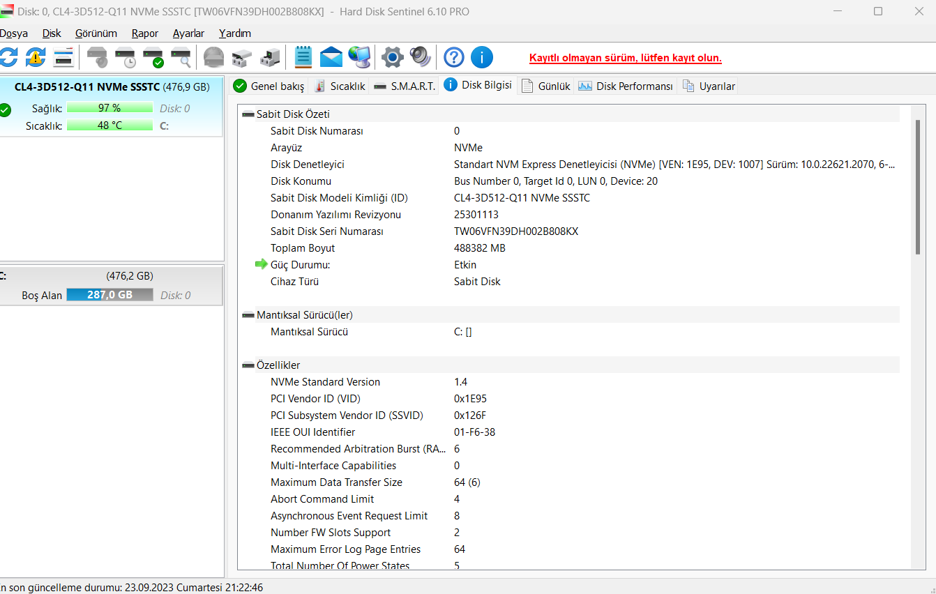The width and height of the screenshot is (936, 594).
Task: Click the refresh icon with warning triangle
Action: tap(36, 57)
